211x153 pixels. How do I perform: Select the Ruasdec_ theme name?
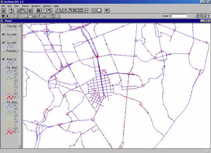[13, 51]
